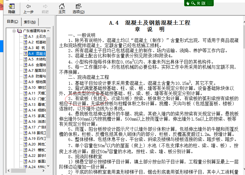Open topic A.5 木结构

[37, 59]
